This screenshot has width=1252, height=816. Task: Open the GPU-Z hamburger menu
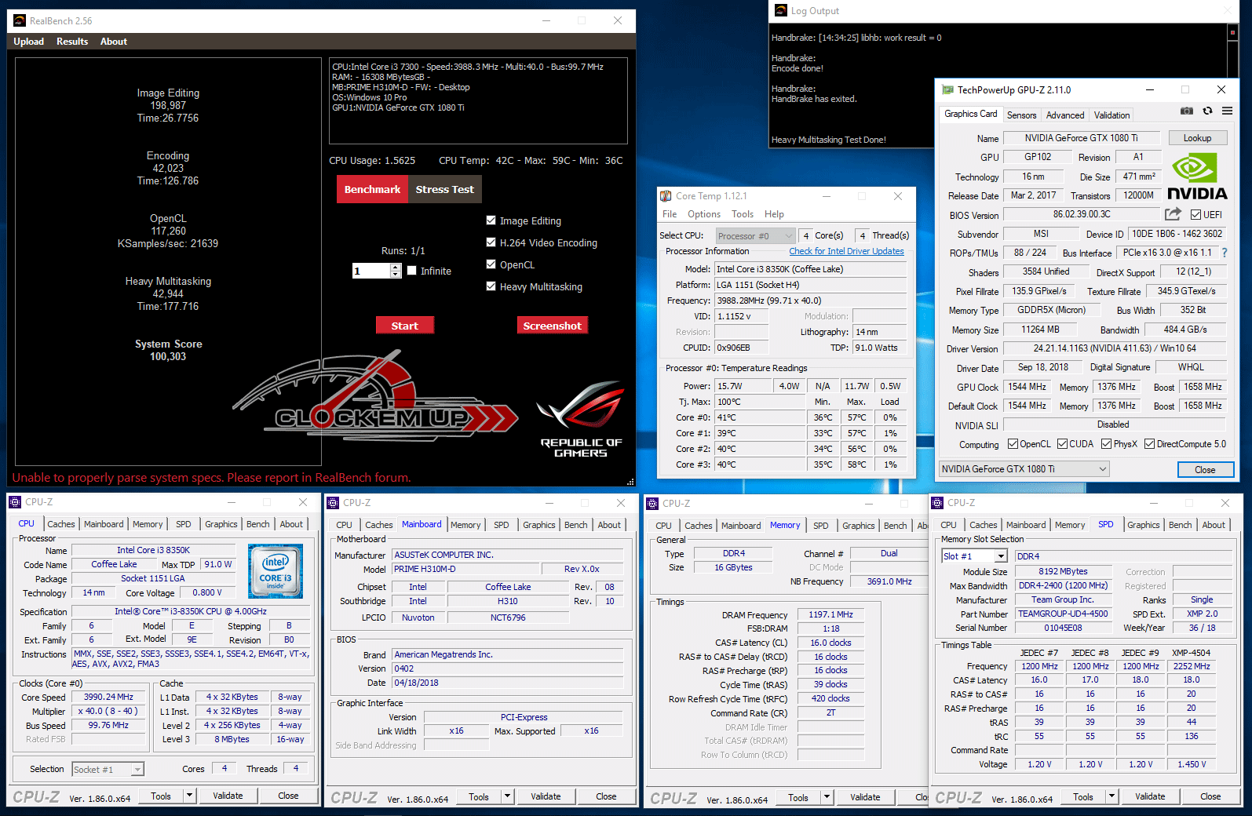[1227, 111]
